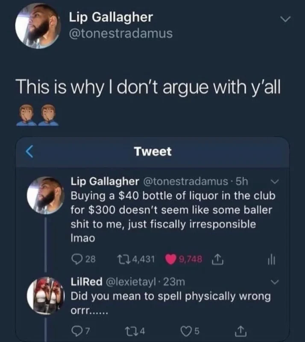The height and width of the screenshot is (342, 305).
Task: Open @lexietayl profile link
Action: [x=131, y=282]
